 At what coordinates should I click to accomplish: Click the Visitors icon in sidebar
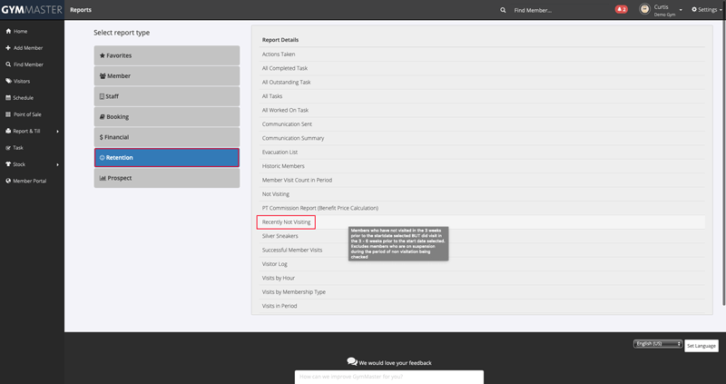pos(8,81)
